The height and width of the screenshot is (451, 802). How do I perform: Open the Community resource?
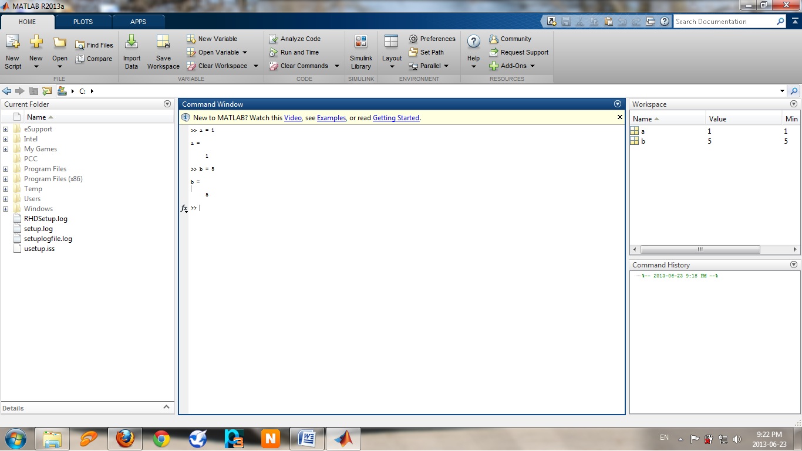(510, 39)
